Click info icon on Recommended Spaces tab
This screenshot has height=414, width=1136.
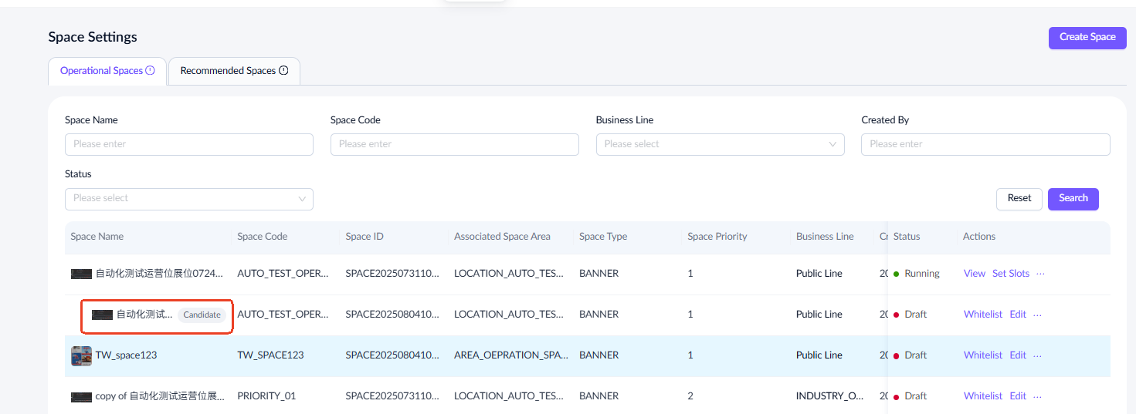pos(283,71)
